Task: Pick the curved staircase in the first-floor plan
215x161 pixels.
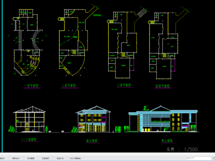Action: pos(36,40)
